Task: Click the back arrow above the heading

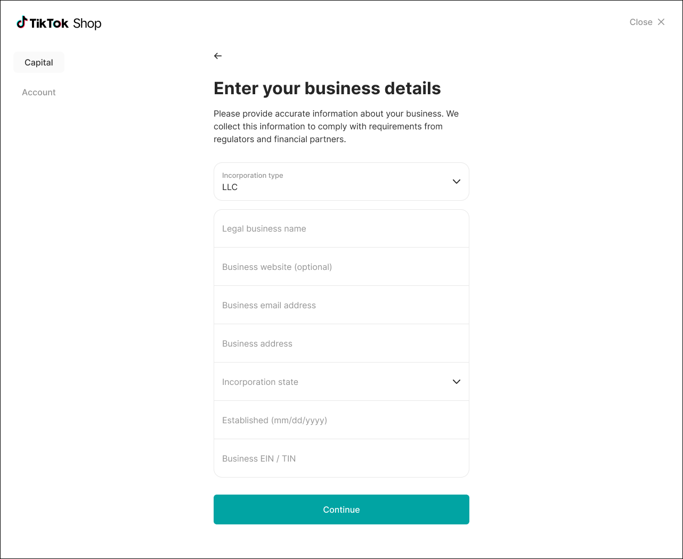Action: (218, 56)
